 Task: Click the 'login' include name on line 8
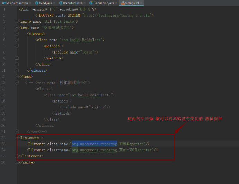coord(87,52)
